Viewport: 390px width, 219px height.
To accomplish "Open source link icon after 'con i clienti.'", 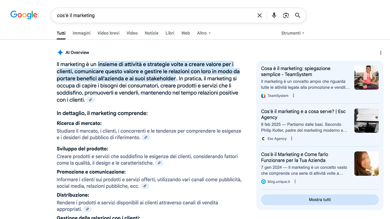I will point(90,100).
